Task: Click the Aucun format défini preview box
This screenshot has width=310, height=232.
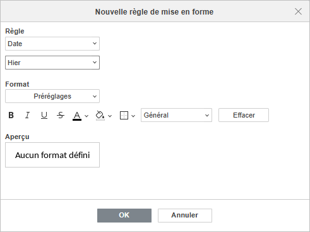Action: (52, 155)
